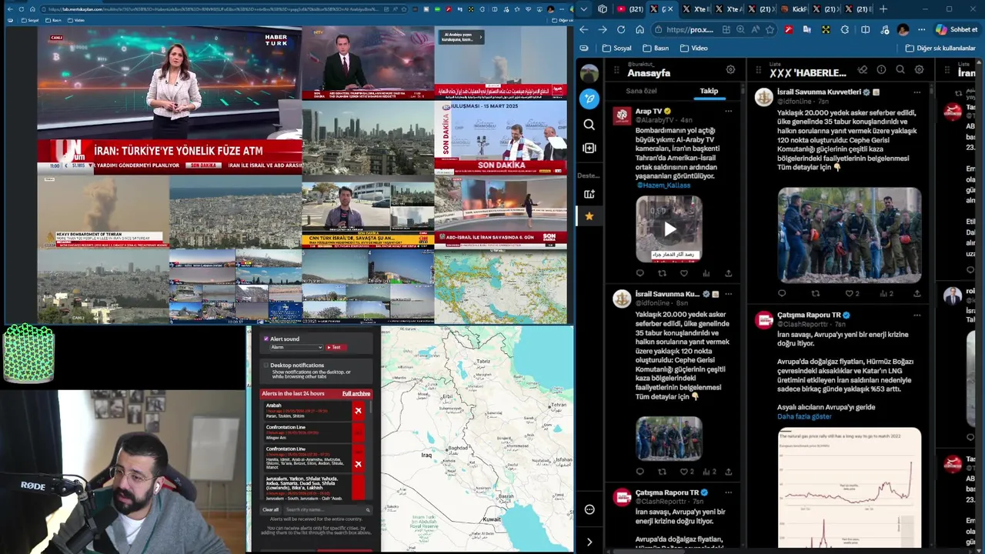
Task: Open the HABERLE list column settings gear
Action: click(919, 69)
